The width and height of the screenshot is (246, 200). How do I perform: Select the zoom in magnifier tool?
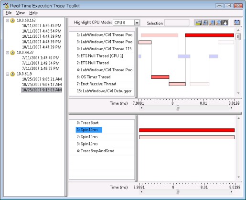tap(212, 22)
